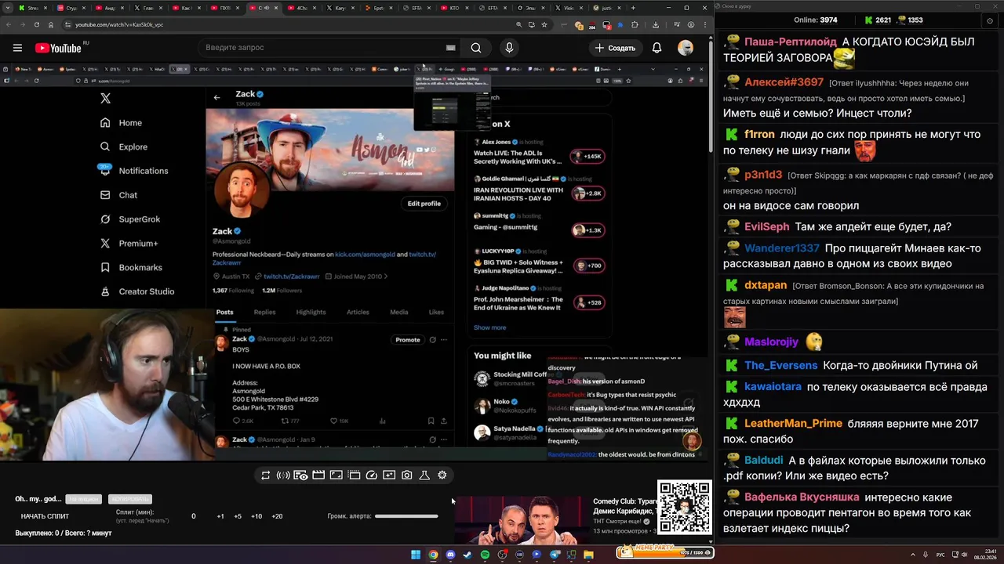Go to the YouTube home logo

[60, 48]
